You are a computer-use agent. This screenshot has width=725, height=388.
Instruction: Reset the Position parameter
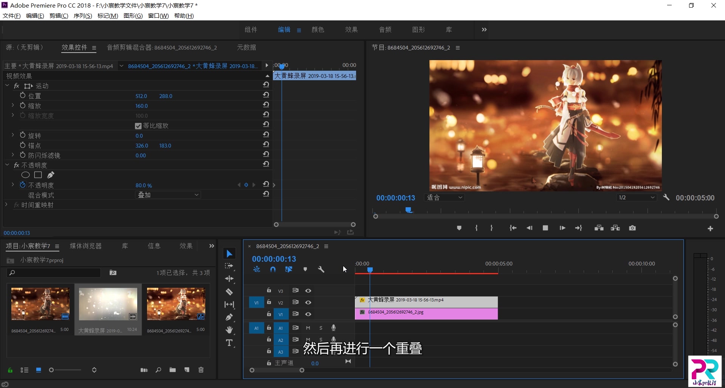[266, 95]
